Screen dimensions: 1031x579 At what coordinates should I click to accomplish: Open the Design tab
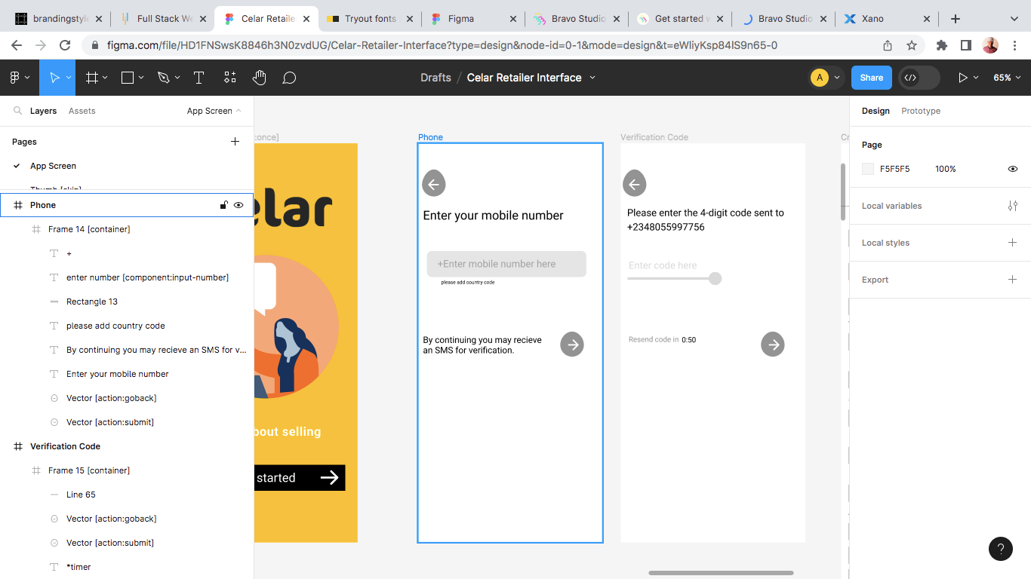coord(876,111)
